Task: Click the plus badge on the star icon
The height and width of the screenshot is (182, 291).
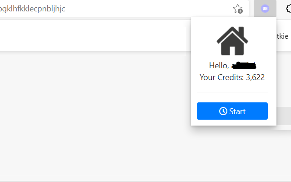Action: click(x=240, y=11)
